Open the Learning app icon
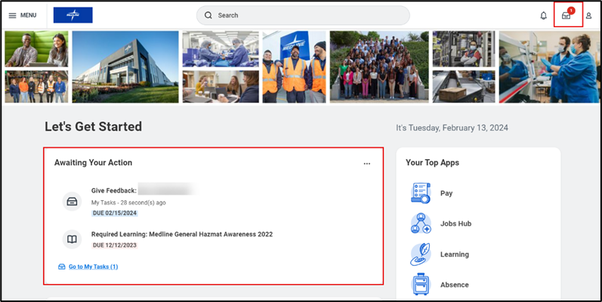 [421, 254]
